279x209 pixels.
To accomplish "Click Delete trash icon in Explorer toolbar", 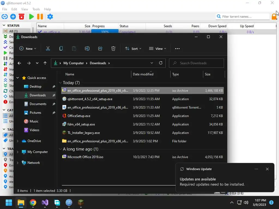I will click(113, 48).
